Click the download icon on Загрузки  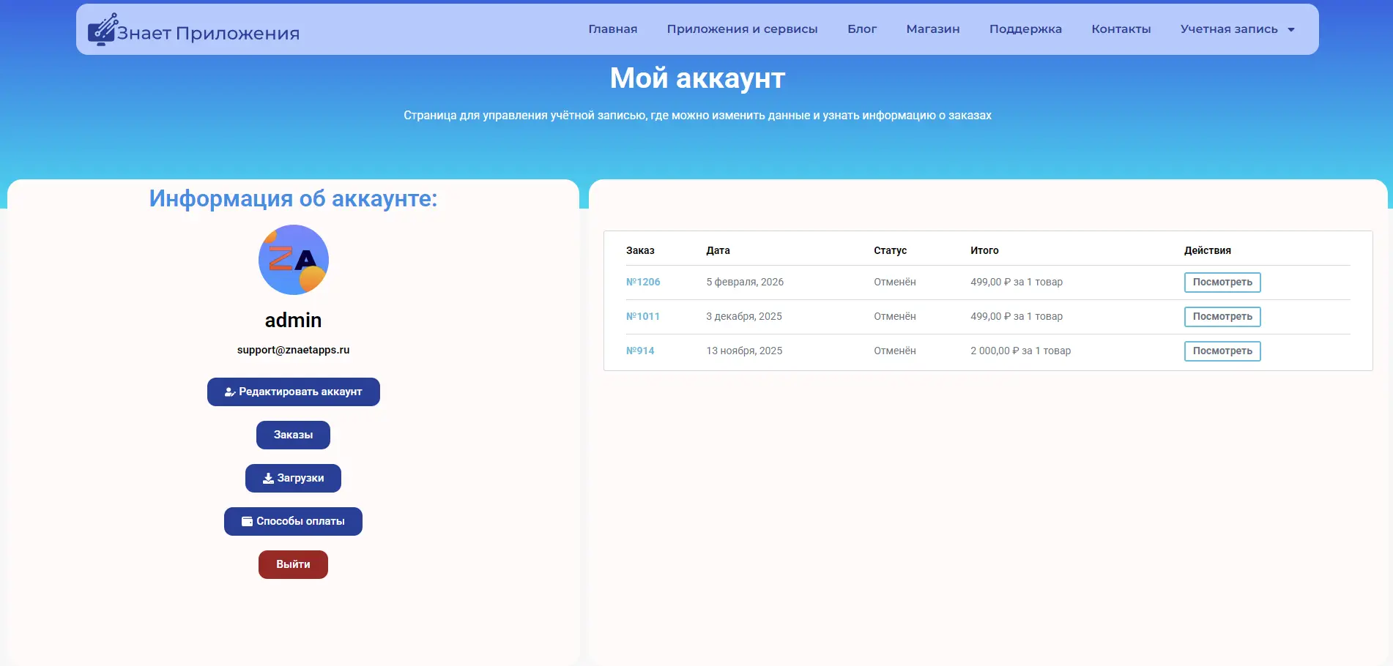point(268,478)
